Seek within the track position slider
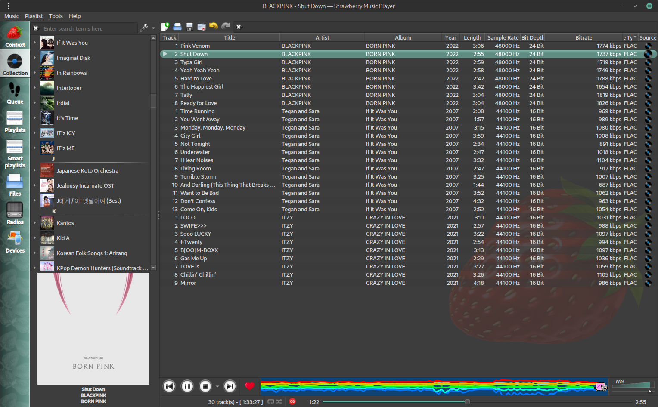The image size is (658, 407). (x=477, y=402)
